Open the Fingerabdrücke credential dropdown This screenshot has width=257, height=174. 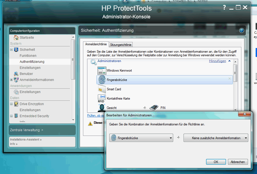tap(141, 138)
